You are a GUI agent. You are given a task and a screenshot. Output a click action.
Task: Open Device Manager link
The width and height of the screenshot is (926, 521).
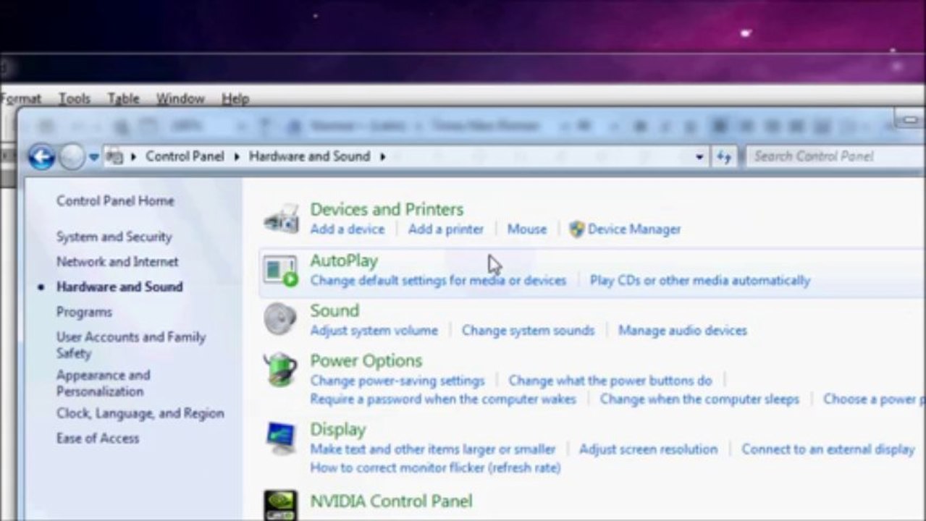tap(634, 229)
